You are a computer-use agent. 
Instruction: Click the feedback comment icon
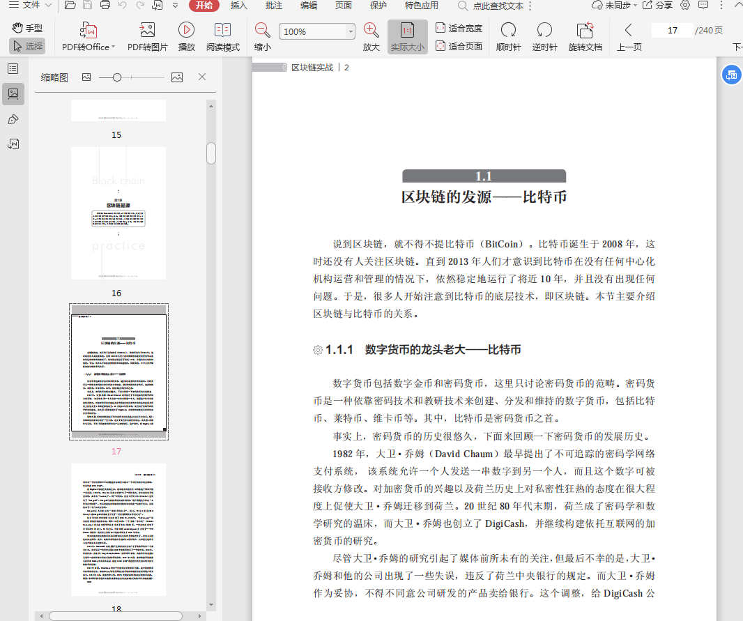[x=704, y=5]
